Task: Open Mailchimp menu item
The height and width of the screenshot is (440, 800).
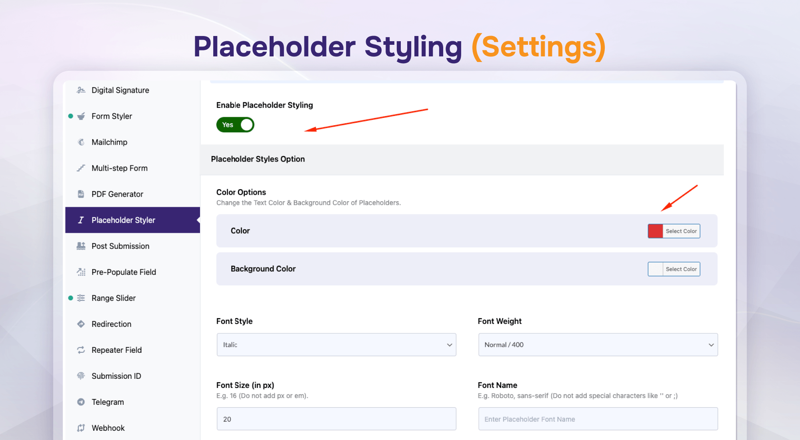Action: click(133, 142)
